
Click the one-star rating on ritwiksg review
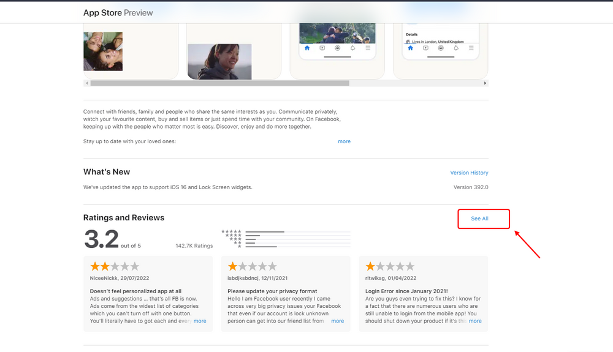point(390,266)
